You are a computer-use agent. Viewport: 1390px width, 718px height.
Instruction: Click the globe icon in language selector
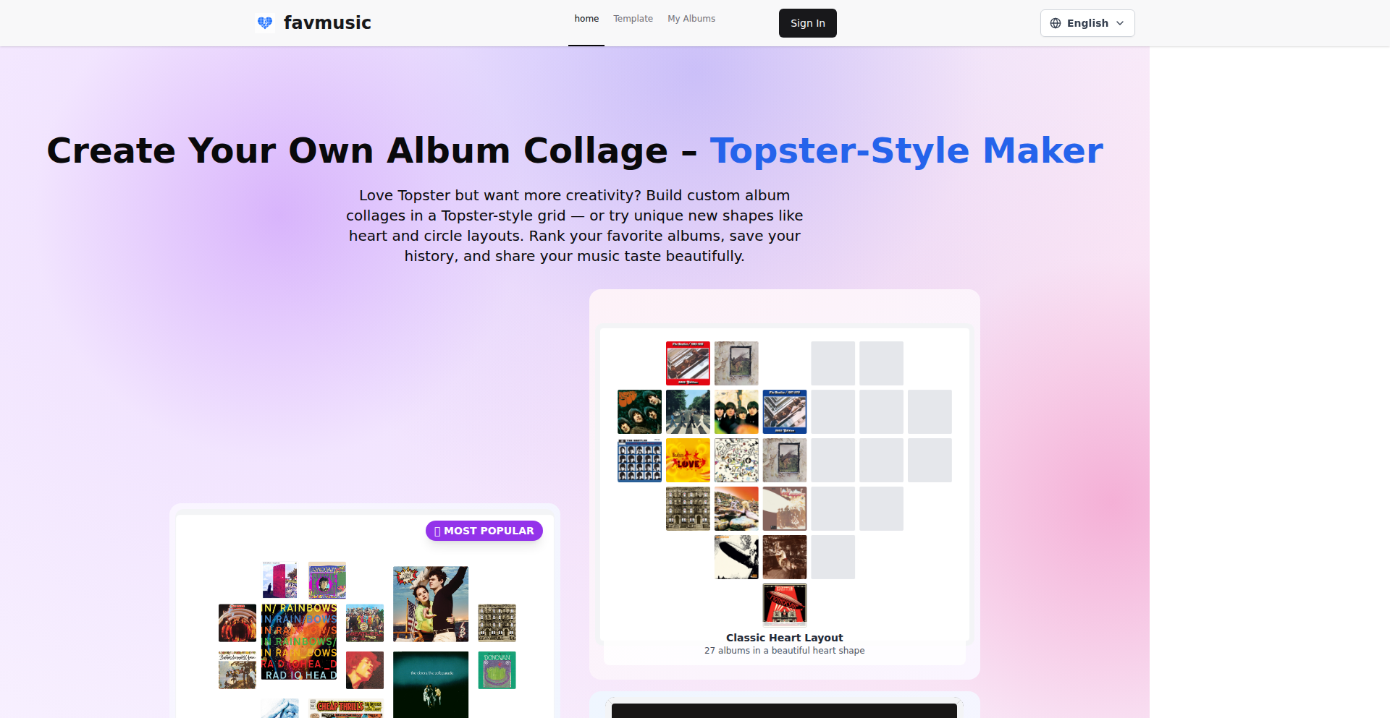pyautogui.click(x=1056, y=23)
